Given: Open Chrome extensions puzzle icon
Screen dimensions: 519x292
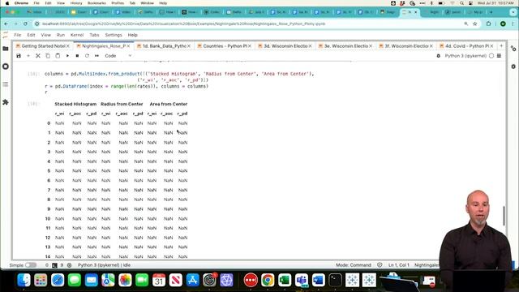Looking at the screenshot, I should click(x=489, y=24).
